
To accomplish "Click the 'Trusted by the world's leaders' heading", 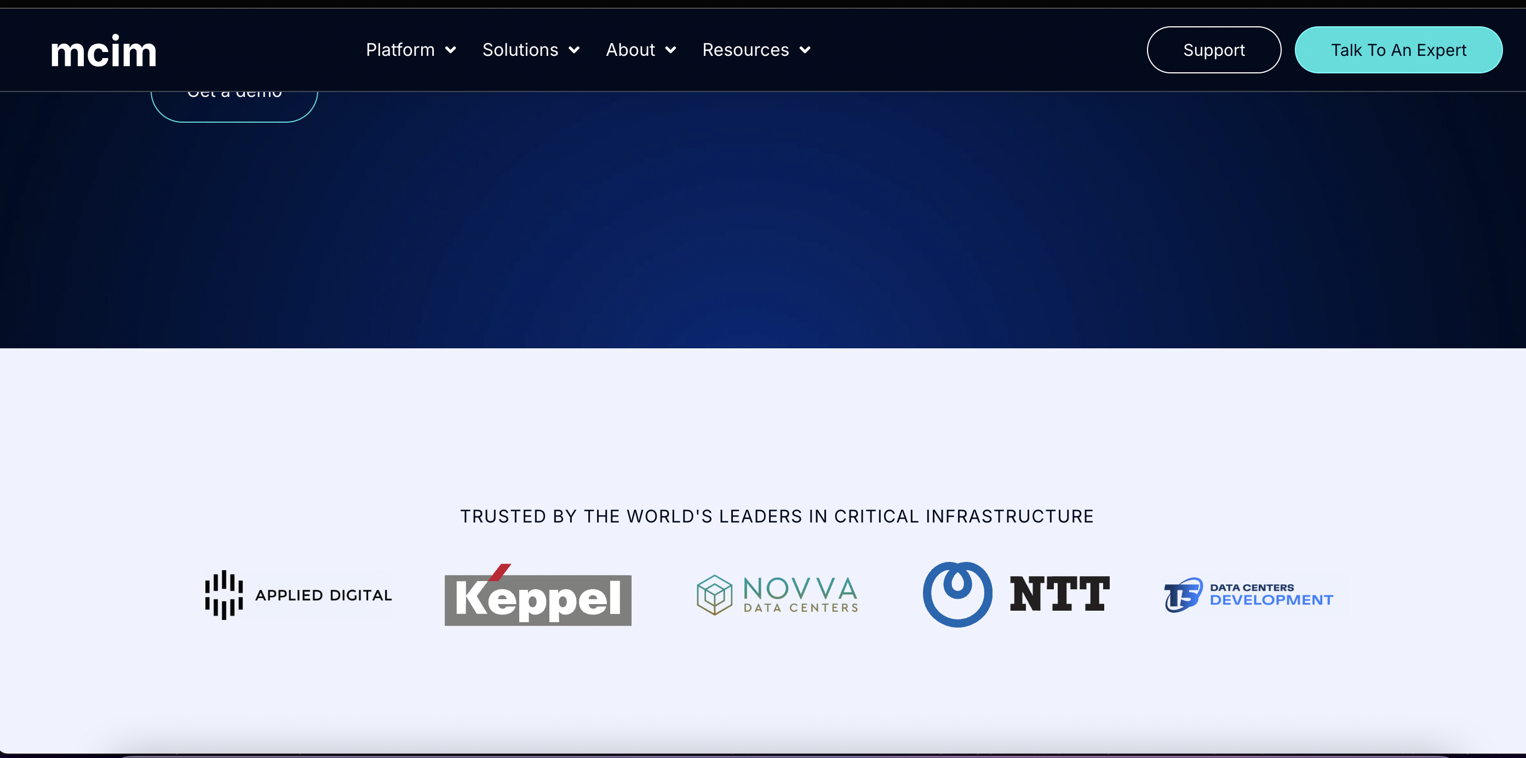I will pos(777,516).
